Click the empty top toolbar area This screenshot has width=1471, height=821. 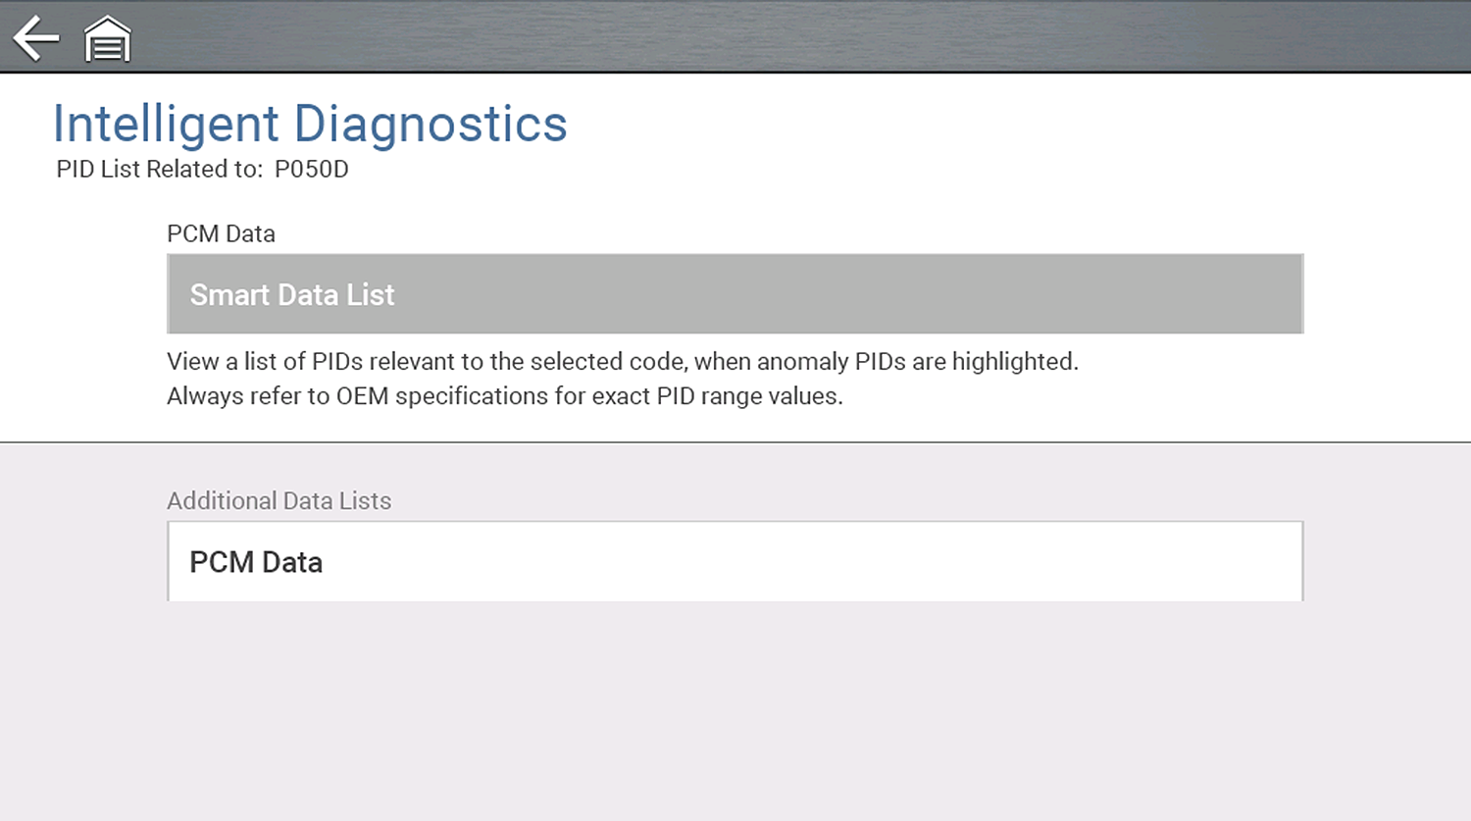(x=785, y=37)
